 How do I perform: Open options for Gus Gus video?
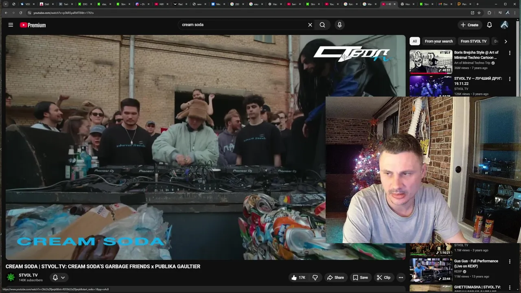point(510,262)
